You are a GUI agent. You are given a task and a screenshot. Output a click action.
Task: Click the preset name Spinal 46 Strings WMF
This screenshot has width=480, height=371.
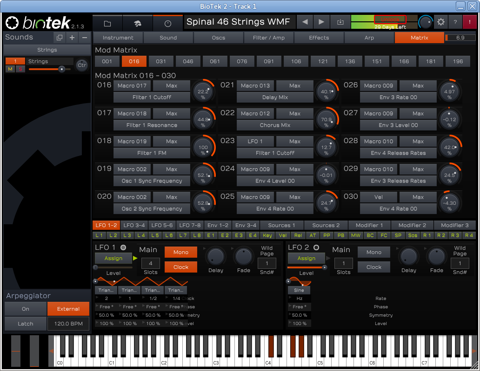coord(238,22)
